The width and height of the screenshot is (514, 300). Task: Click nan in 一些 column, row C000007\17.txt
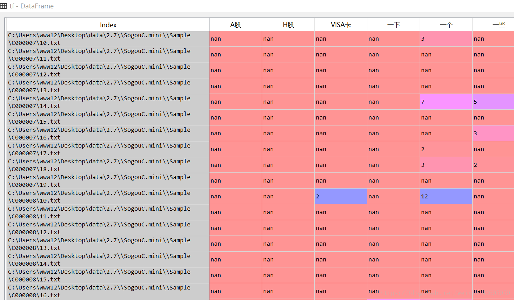click(x=493, y=149)
